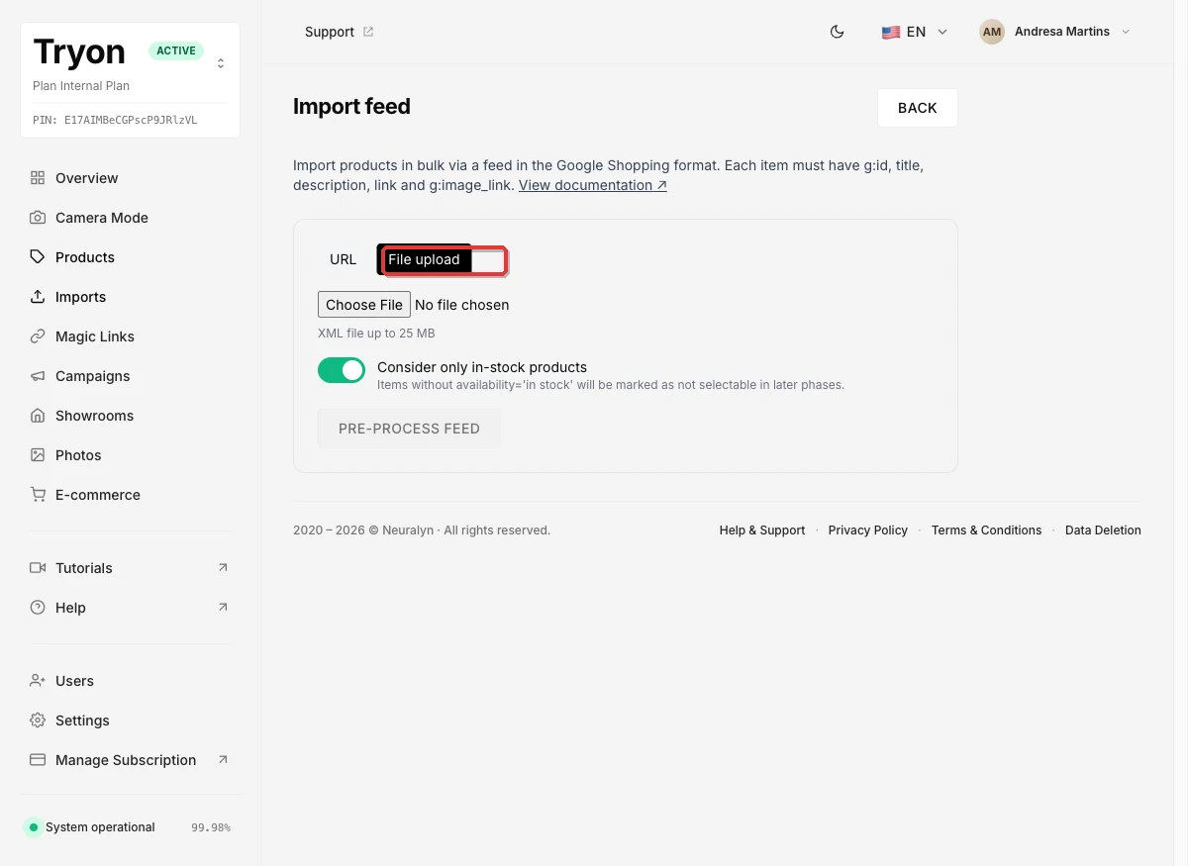Open the Data Deletion footer link

click(x=1103, y=530)
